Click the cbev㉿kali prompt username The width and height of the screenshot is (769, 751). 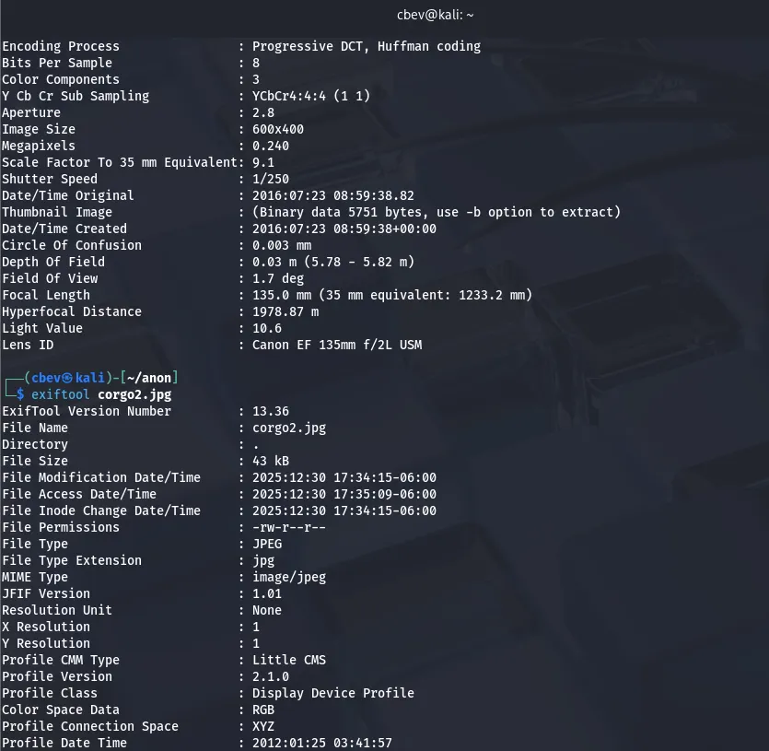65,378
